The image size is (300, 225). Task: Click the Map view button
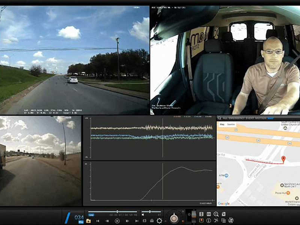[222, 124]
